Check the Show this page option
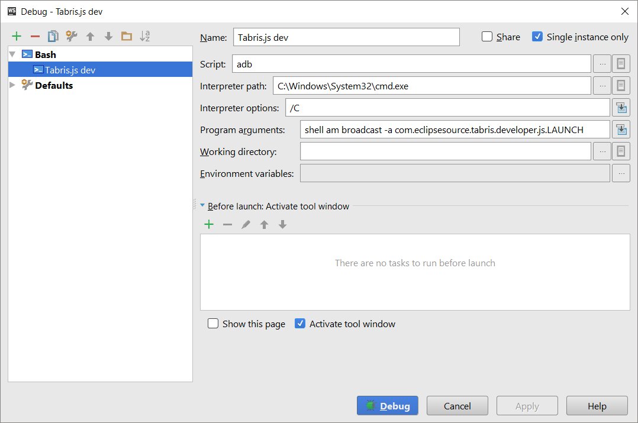 (x=213, y=324)
